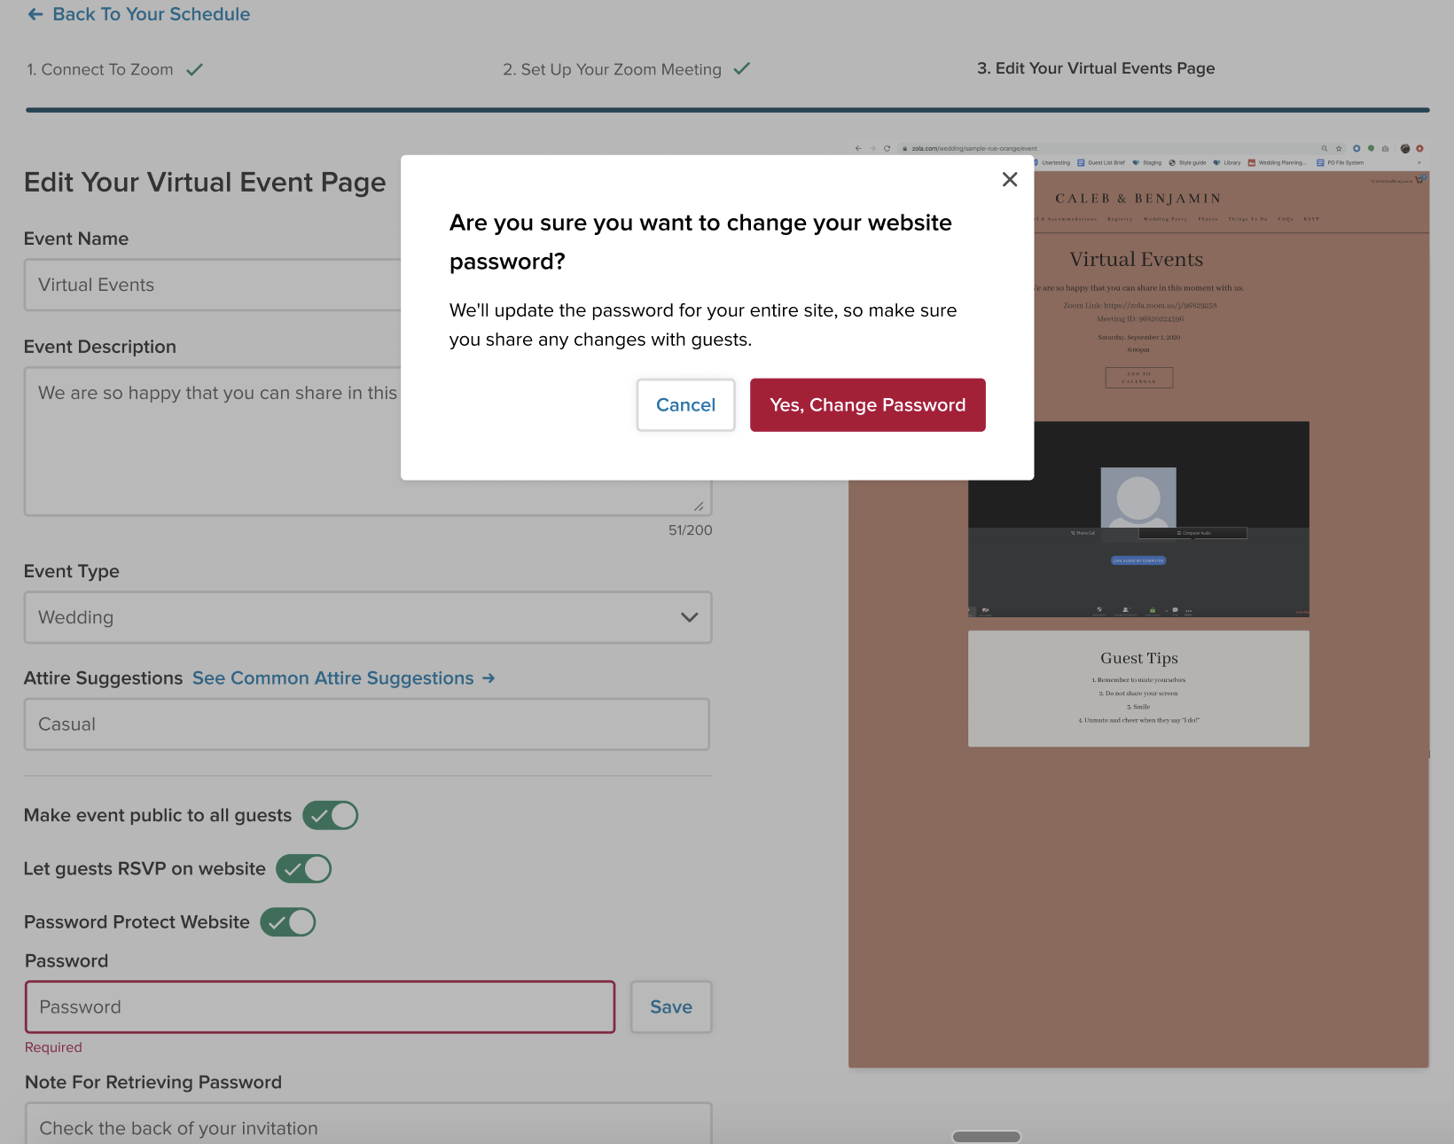The width and height of the screenshot is (1454, 1144).
Task: Click Note For Retrieving Password field
Action: tap(368, 1123)
